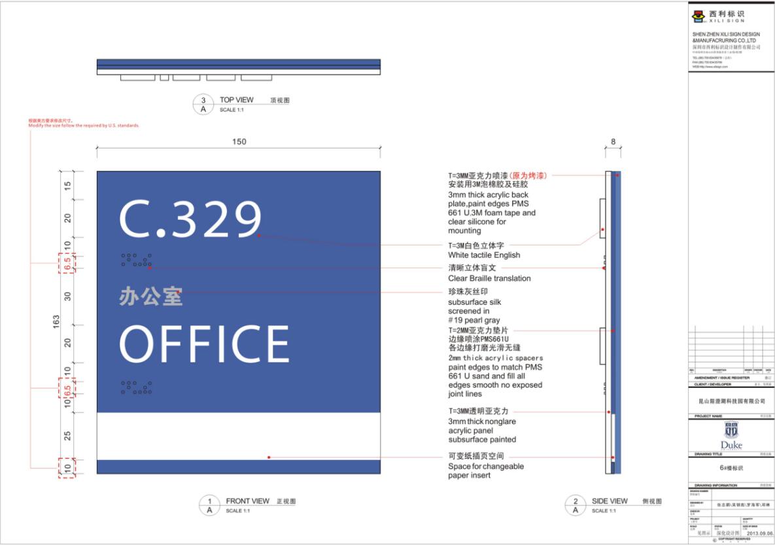Click the gray Chinese text 办公室
The image size is (775, 545).
[x=150, y=296]
